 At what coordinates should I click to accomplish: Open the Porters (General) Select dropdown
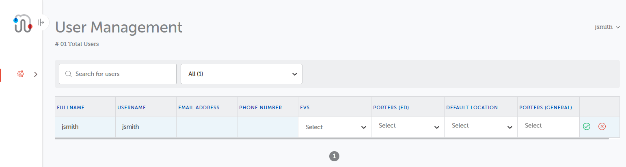(548, 126)
